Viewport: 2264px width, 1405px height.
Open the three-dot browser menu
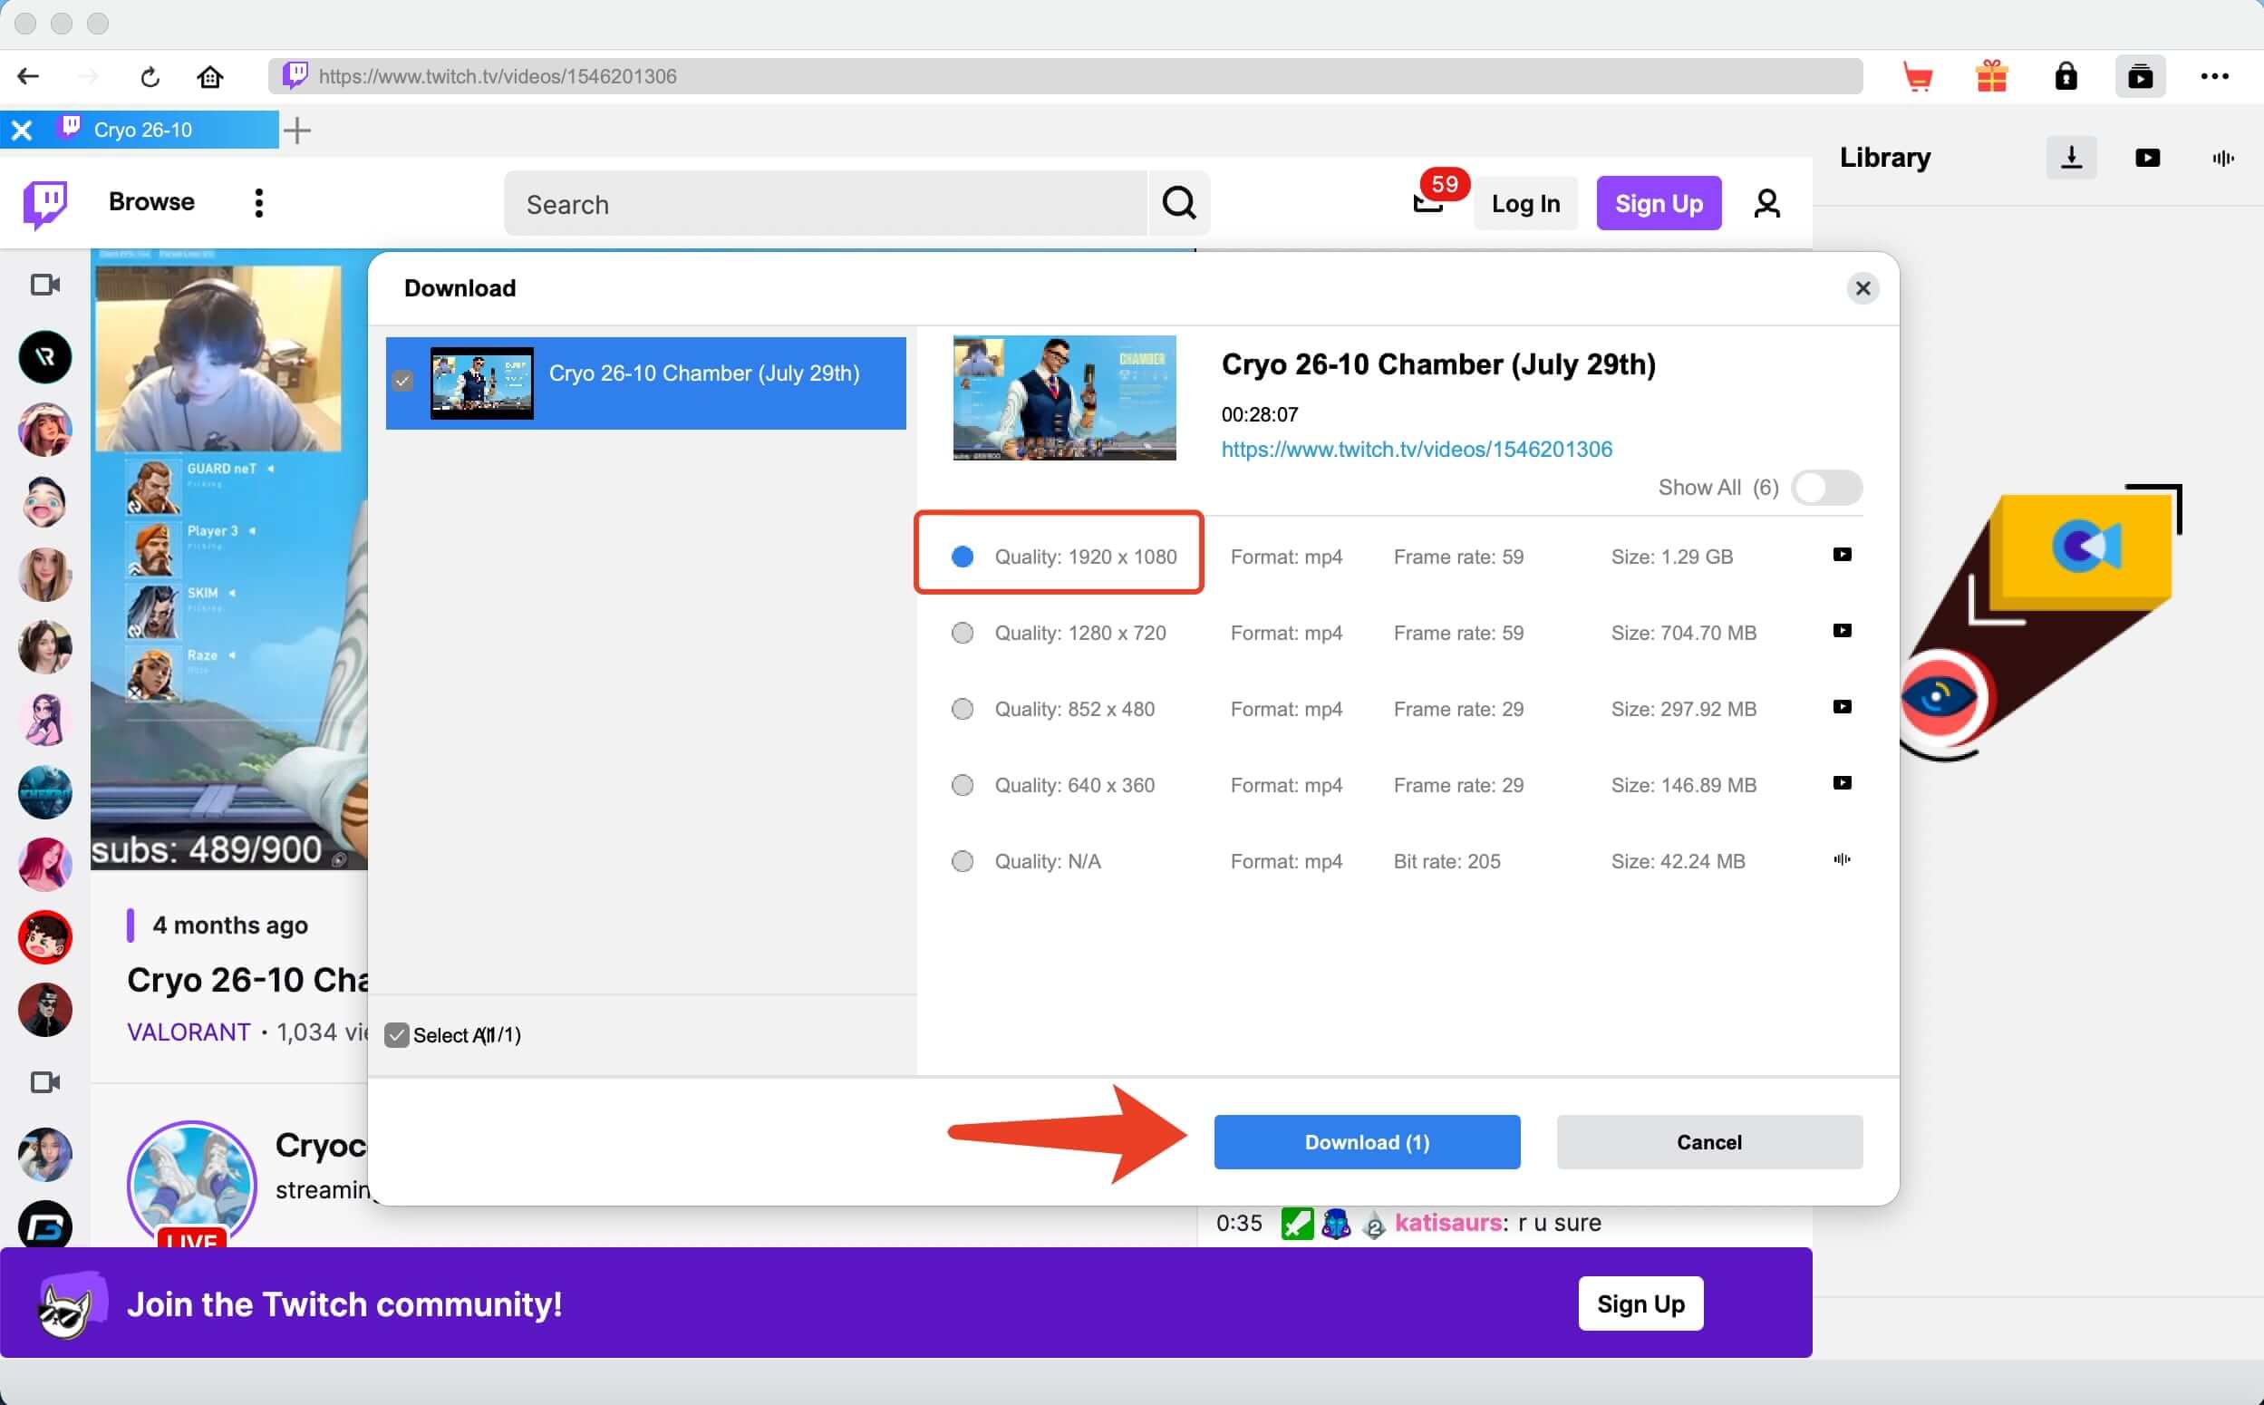(2214, 76)
